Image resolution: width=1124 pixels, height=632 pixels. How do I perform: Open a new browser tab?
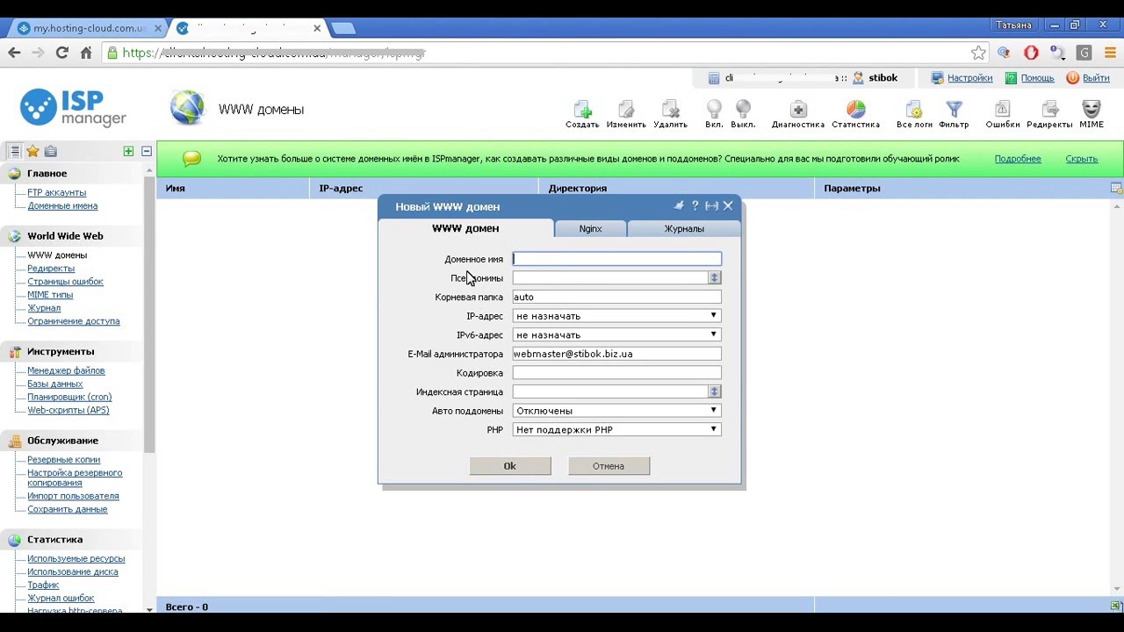tap(342, 28)
